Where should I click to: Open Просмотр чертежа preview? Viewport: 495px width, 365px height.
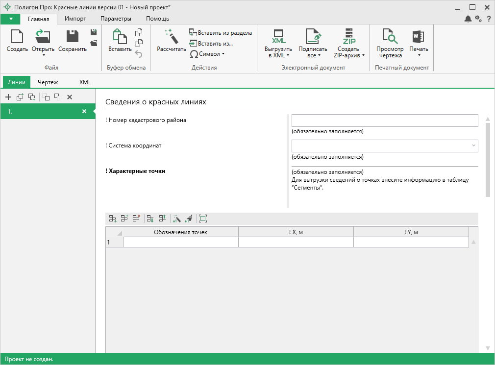pos(390,37)
